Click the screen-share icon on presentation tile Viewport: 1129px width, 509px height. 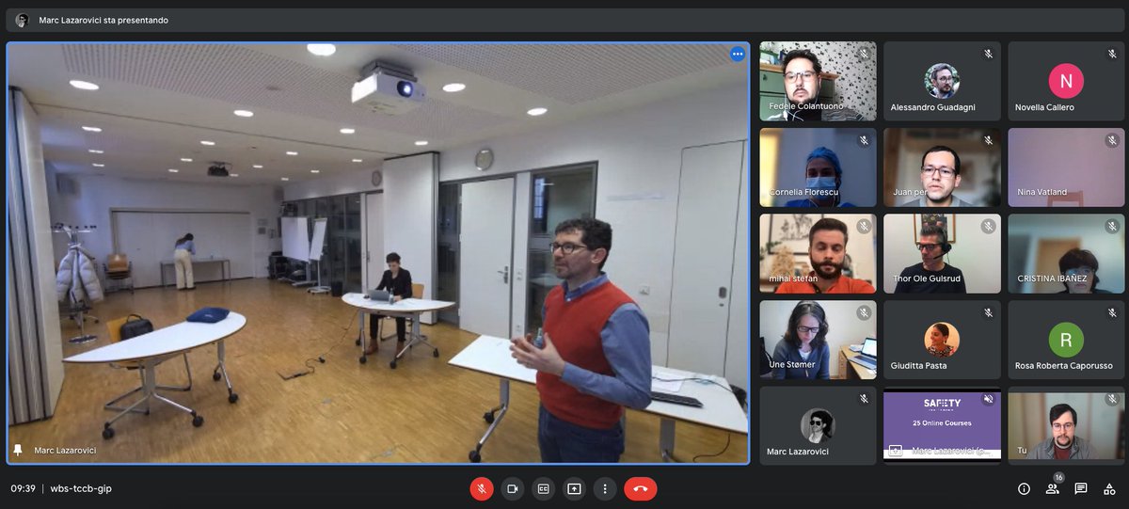[x=896, y=451]
